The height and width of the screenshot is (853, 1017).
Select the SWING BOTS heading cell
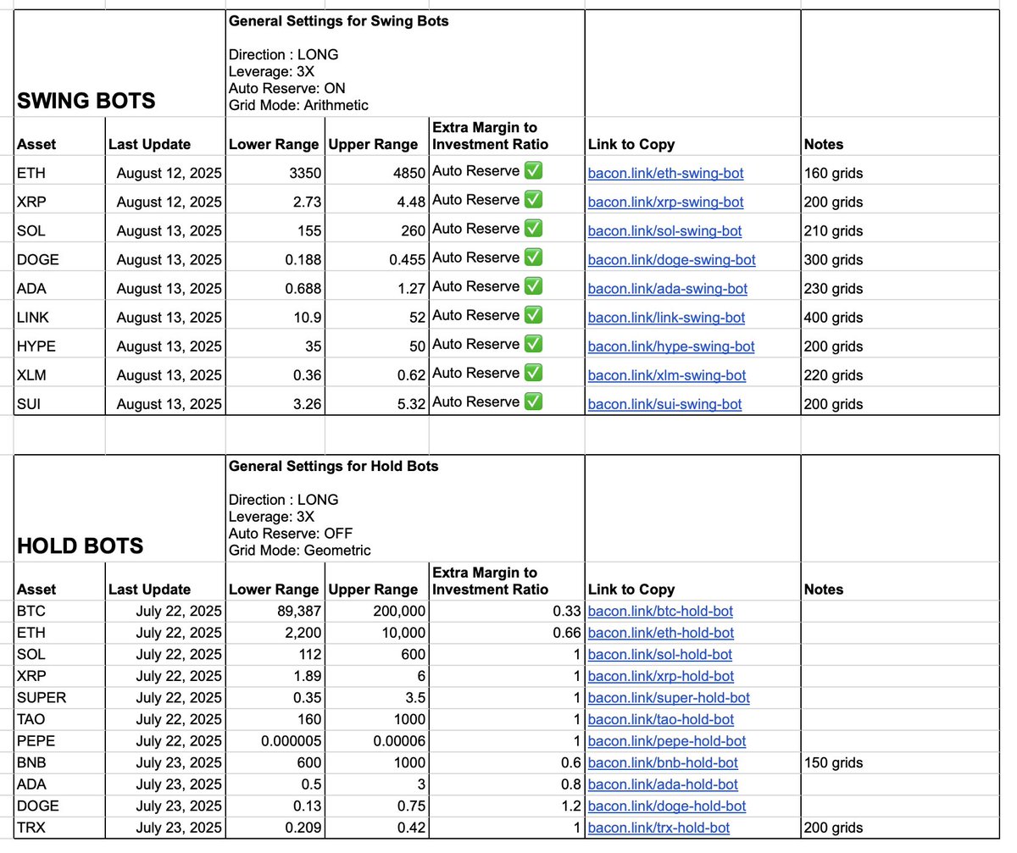[119, 64]
